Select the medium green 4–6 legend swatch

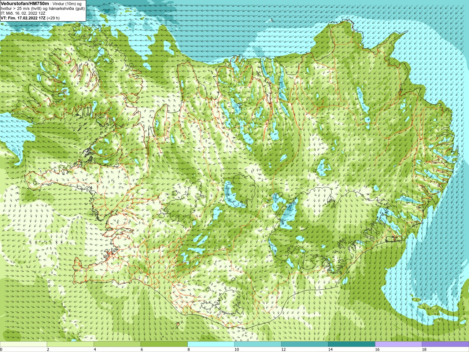pos(117,344)
